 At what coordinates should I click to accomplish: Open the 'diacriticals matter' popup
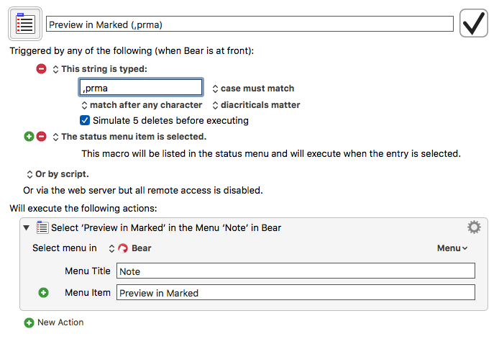click(x=256, y=105)
